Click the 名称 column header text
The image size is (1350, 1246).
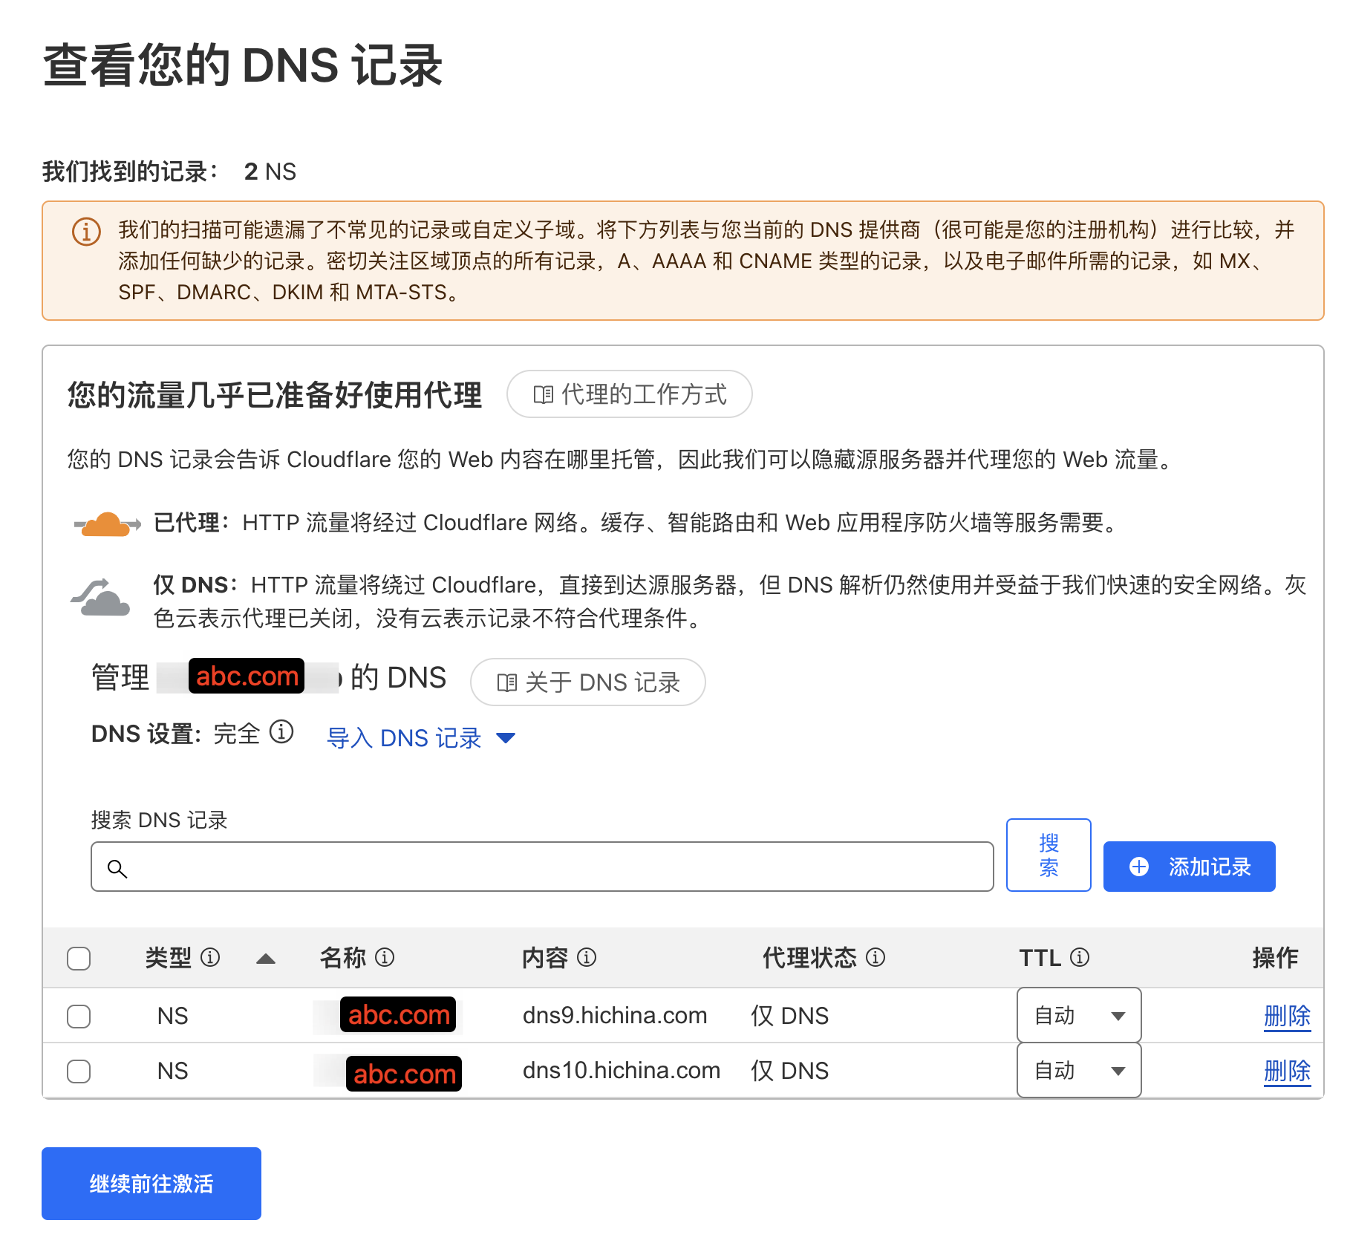tap(343, 957)
